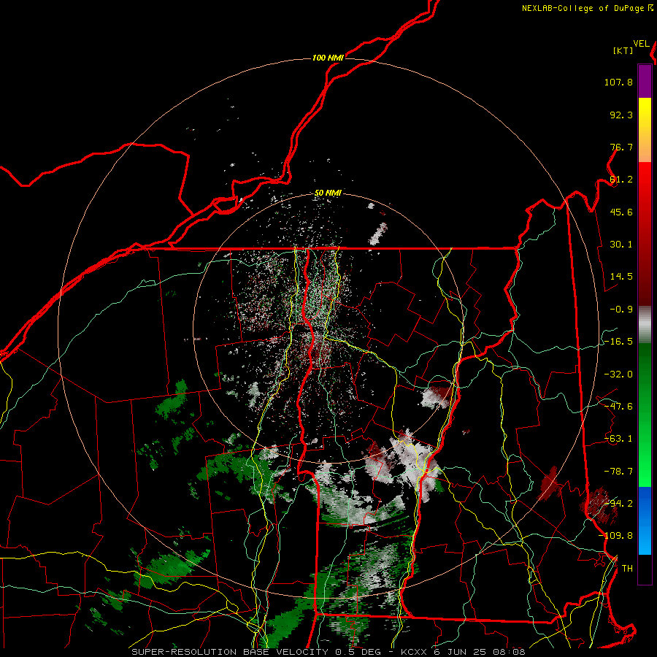Viewport: 657px width, 657px height.
Task: Click the TH legend label
Action: (x=627, y=569)
